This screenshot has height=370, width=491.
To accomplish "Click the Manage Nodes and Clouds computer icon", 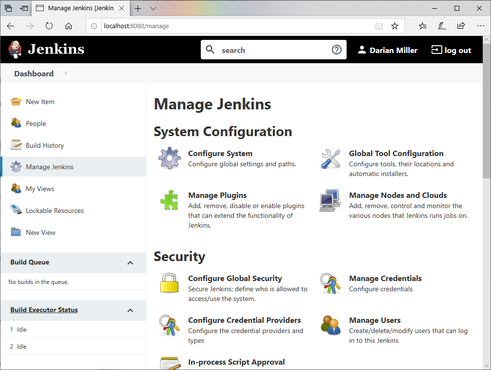I will pos(331,200).
